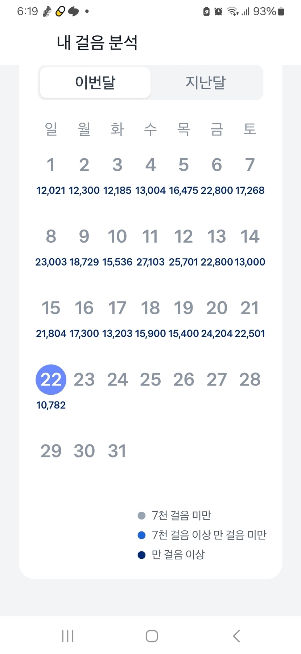The width and height of the screenshot is (301, 654).
Task: Select the highlighted date 22
Action: pos(51,380)
